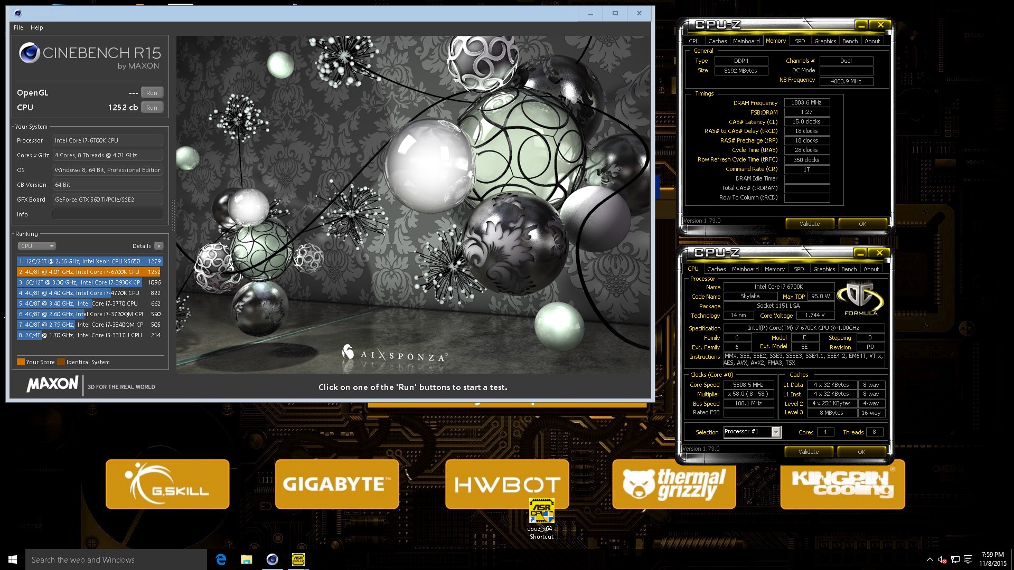1014x570 pixels.
Task: Click the Core Speed value 5808.5 MHz
Action: click(748, 385)
